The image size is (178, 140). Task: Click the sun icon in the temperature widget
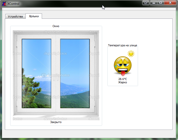(131, 54)
